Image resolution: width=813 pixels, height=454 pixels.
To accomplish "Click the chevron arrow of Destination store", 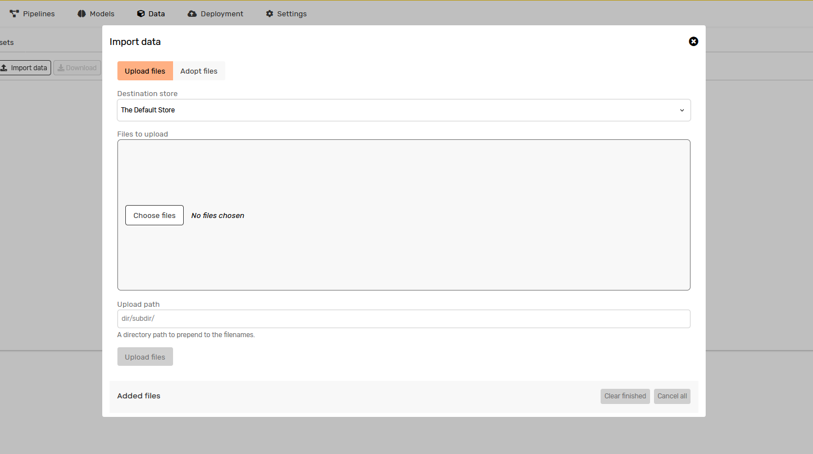I will (x=682, y=110).
